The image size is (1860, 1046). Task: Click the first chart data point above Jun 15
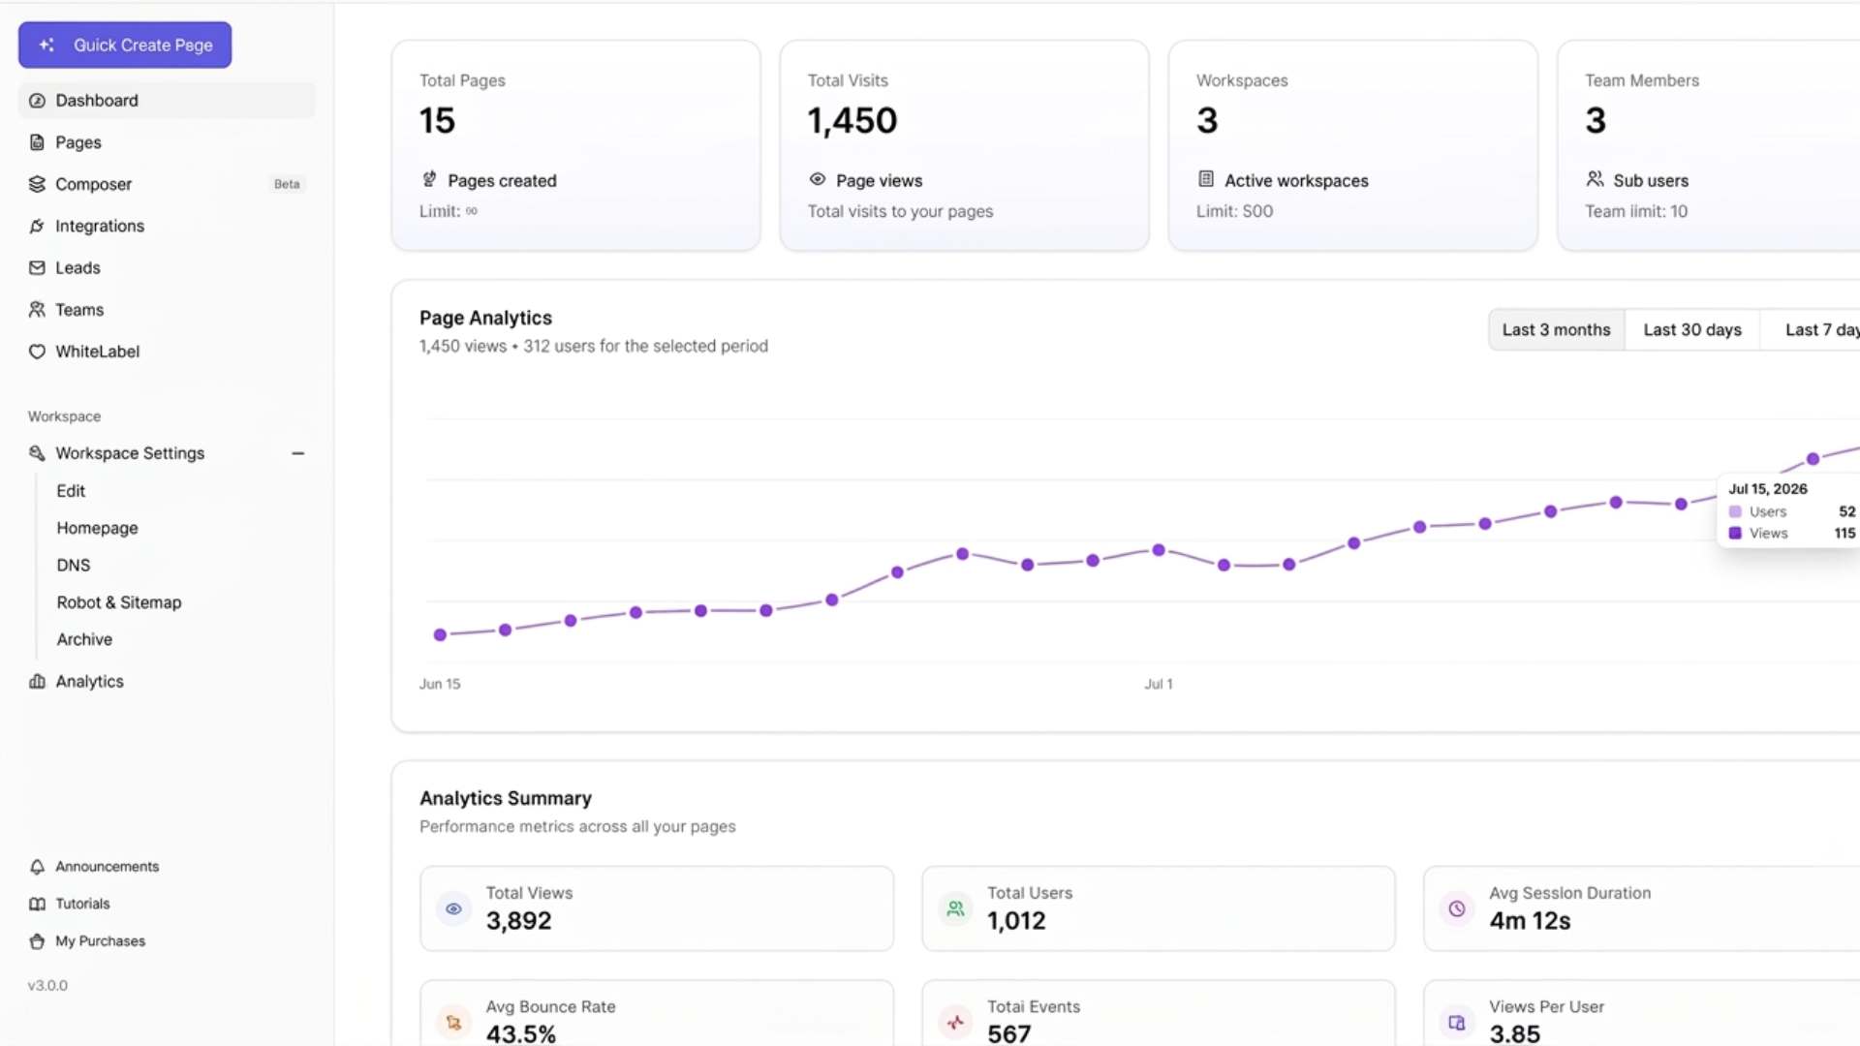coord(441,635)
